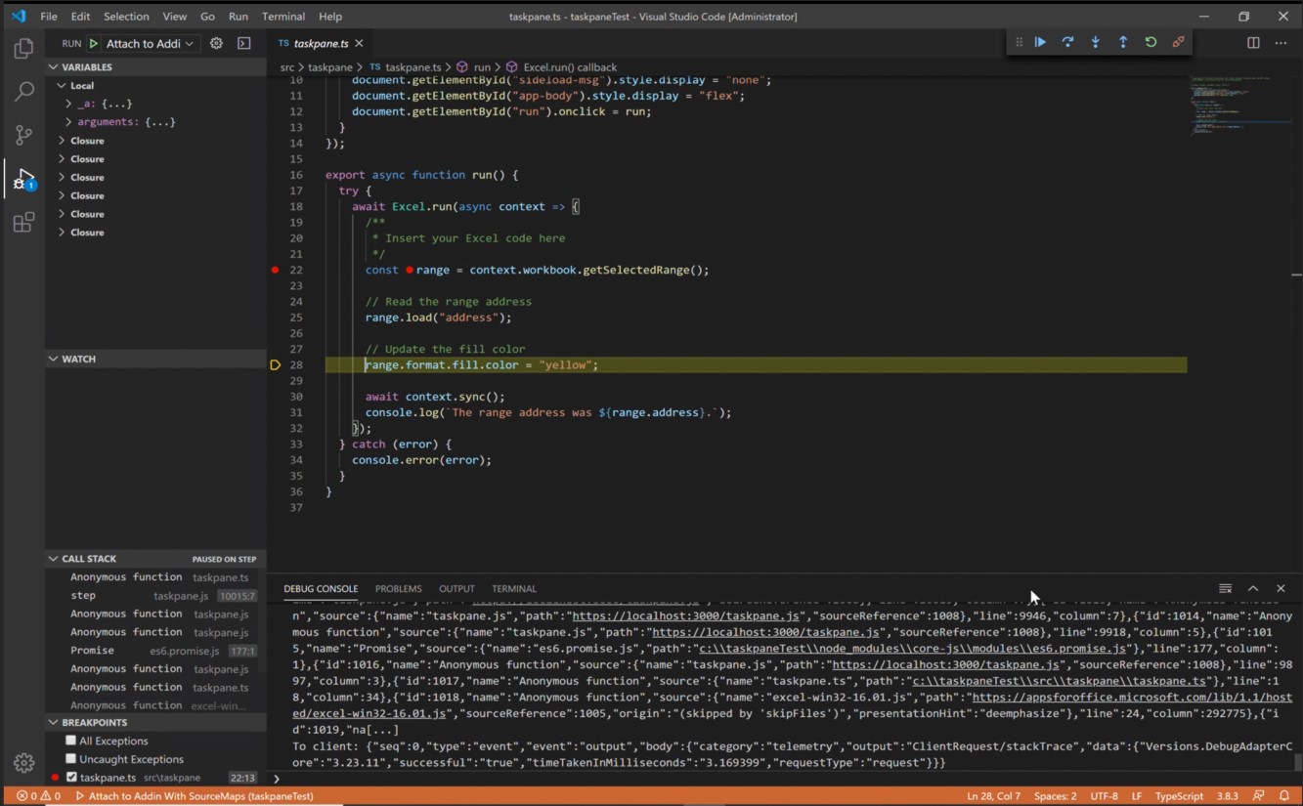Collapse the Call Stack section

54,558
